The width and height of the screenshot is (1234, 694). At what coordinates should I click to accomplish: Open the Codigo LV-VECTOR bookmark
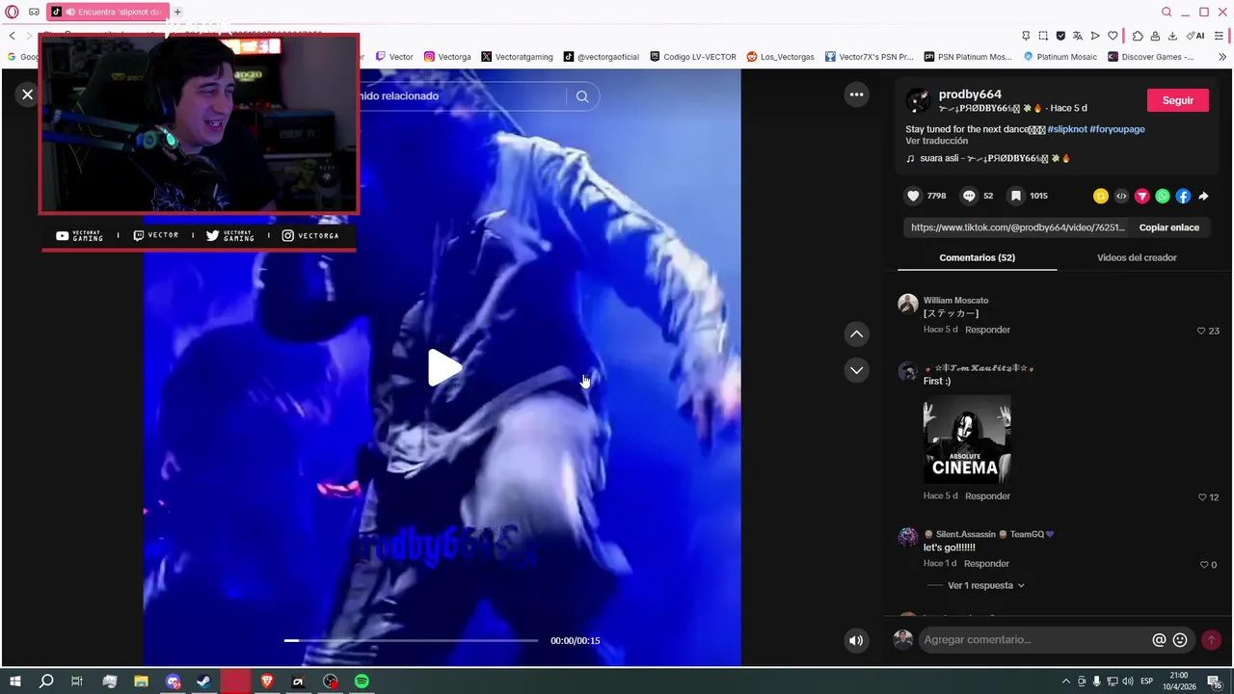693,57
